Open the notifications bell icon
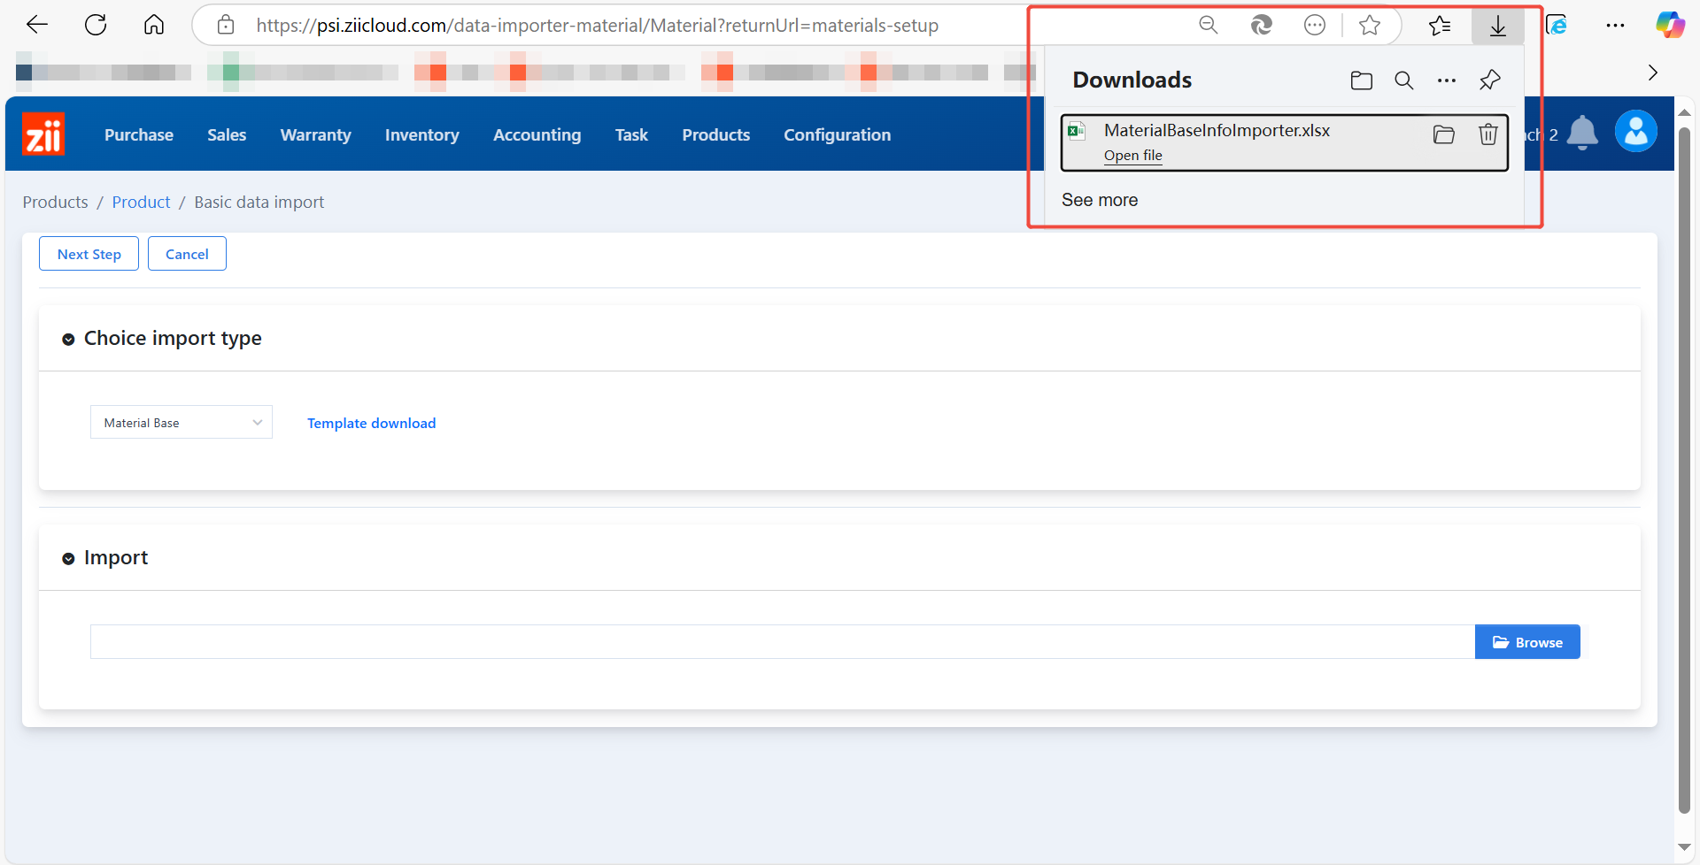This screenshot has width=1700, height=865. click(x=1581, y=134)
